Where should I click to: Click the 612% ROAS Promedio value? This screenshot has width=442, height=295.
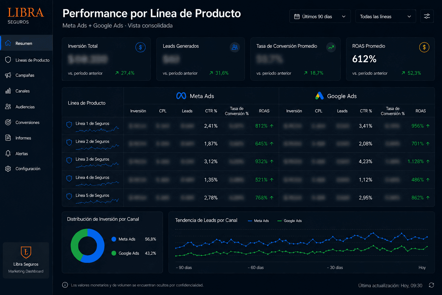364,59
